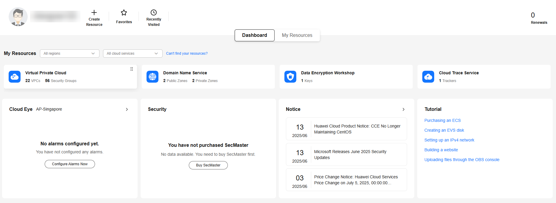Open Recently Visited clock icon
Screen dimensions: 556x203
(154, 12)
